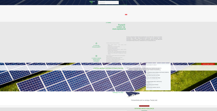The height and width of the screenshot is (111, 217).
Task: Click the GreenTech logo in header
Action: [92, 2]
